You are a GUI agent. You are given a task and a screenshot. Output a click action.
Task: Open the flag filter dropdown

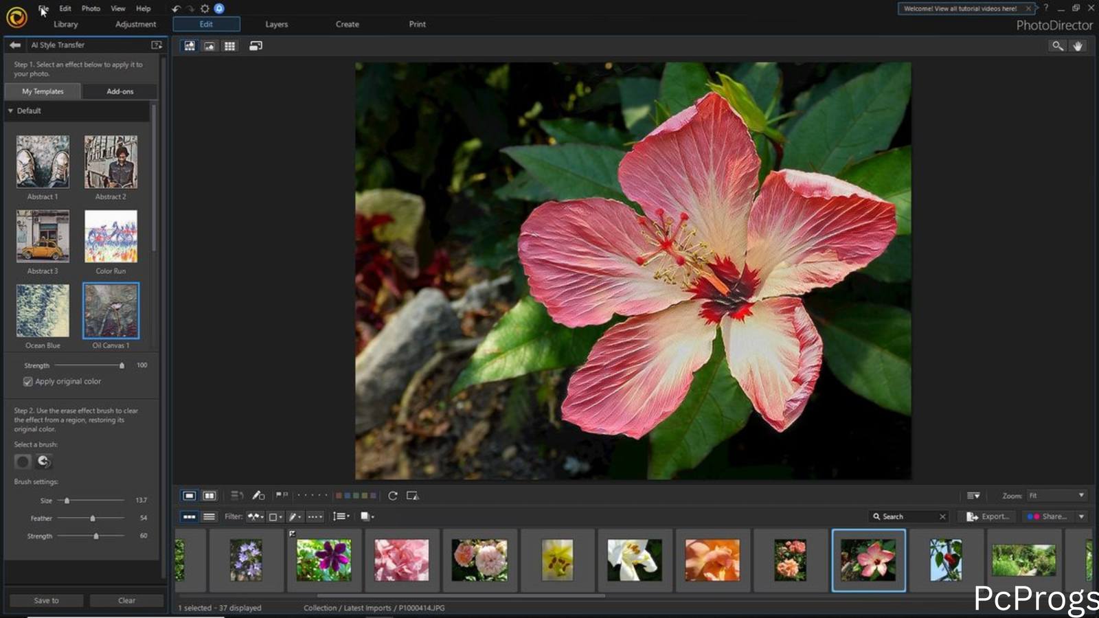pos(256,516)
